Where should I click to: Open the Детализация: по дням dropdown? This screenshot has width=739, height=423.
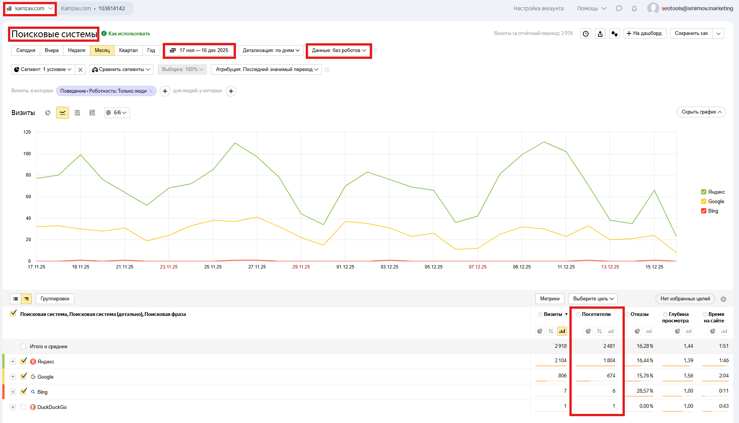pyautogui.click(x=271, y=51)
